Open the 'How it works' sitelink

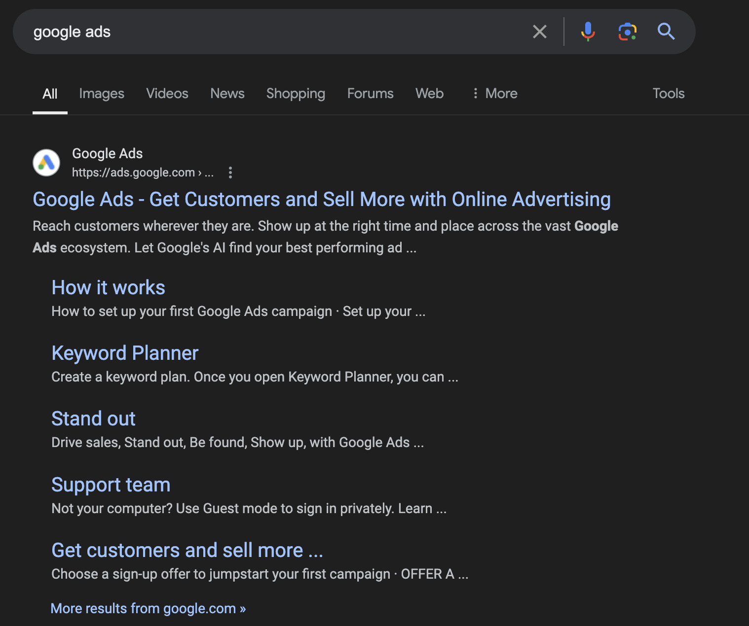click(109, 288)
